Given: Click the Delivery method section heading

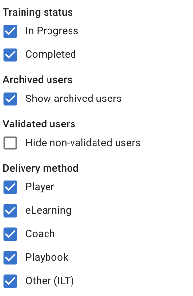Looking at the screenshot, I should [41, 168].
